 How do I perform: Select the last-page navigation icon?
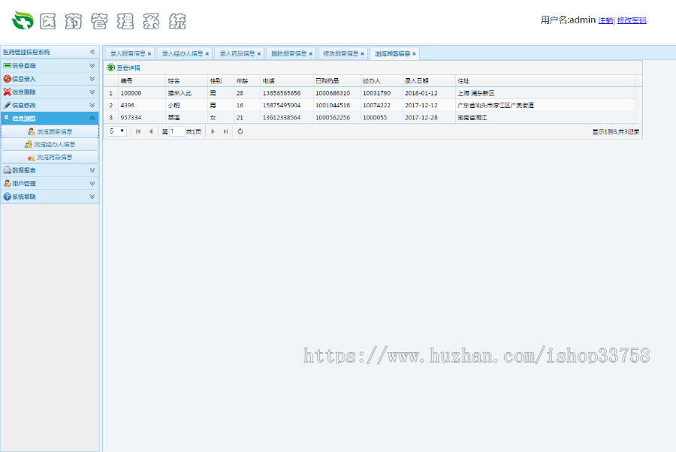(x=225, y=131)
